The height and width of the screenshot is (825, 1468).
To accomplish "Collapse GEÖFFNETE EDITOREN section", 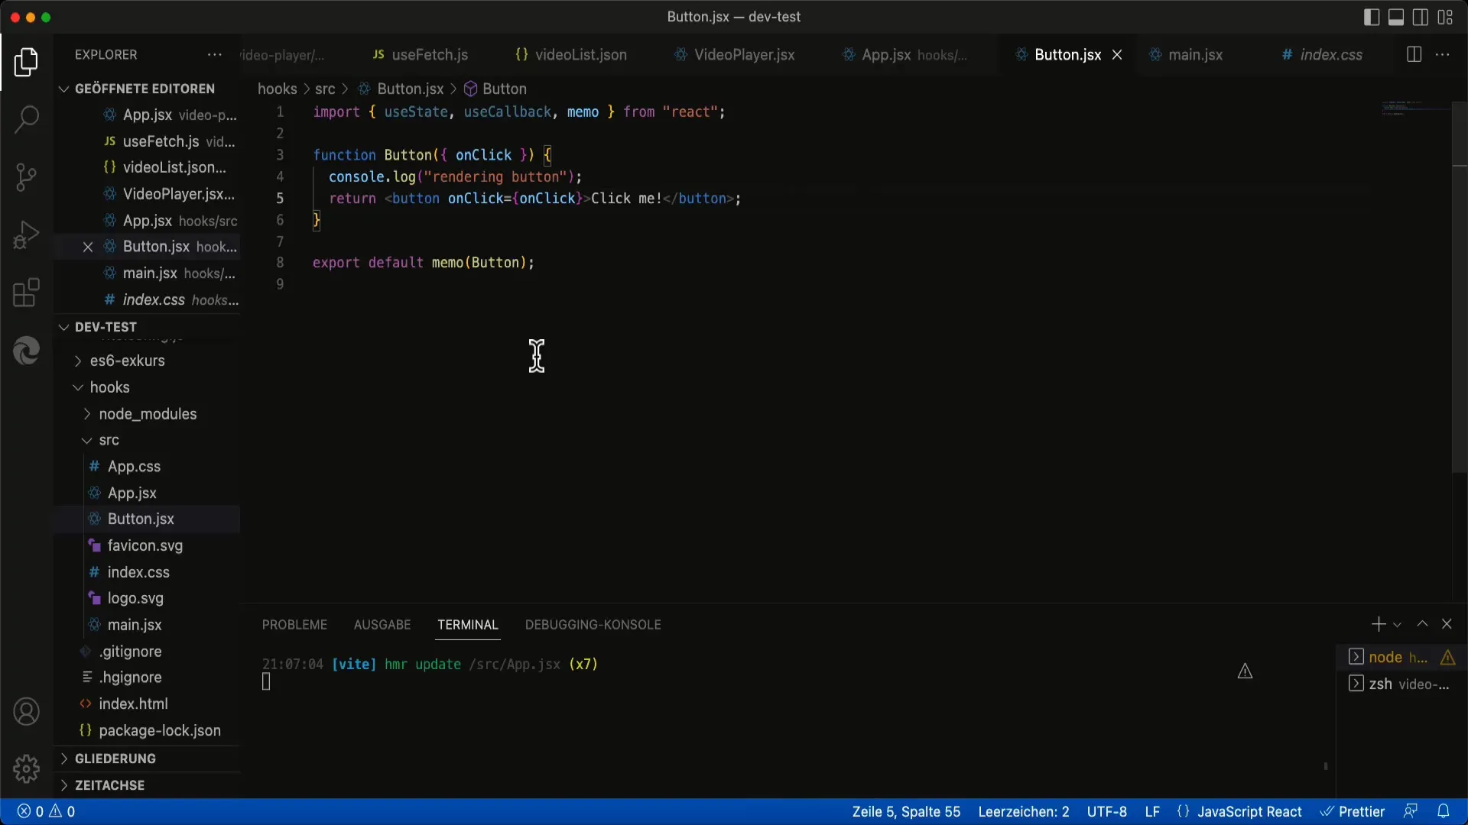I will coord(147,89).
